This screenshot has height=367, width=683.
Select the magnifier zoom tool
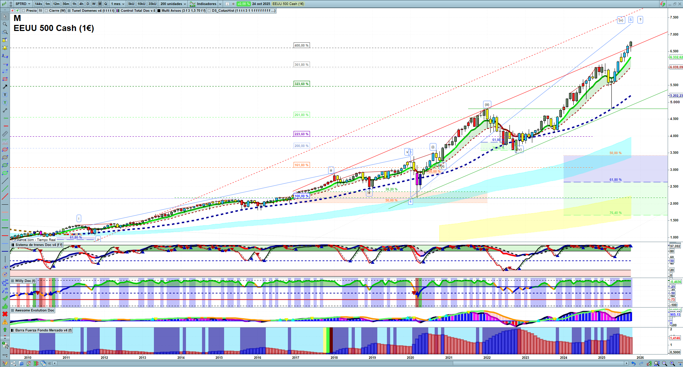pos(5,24)
